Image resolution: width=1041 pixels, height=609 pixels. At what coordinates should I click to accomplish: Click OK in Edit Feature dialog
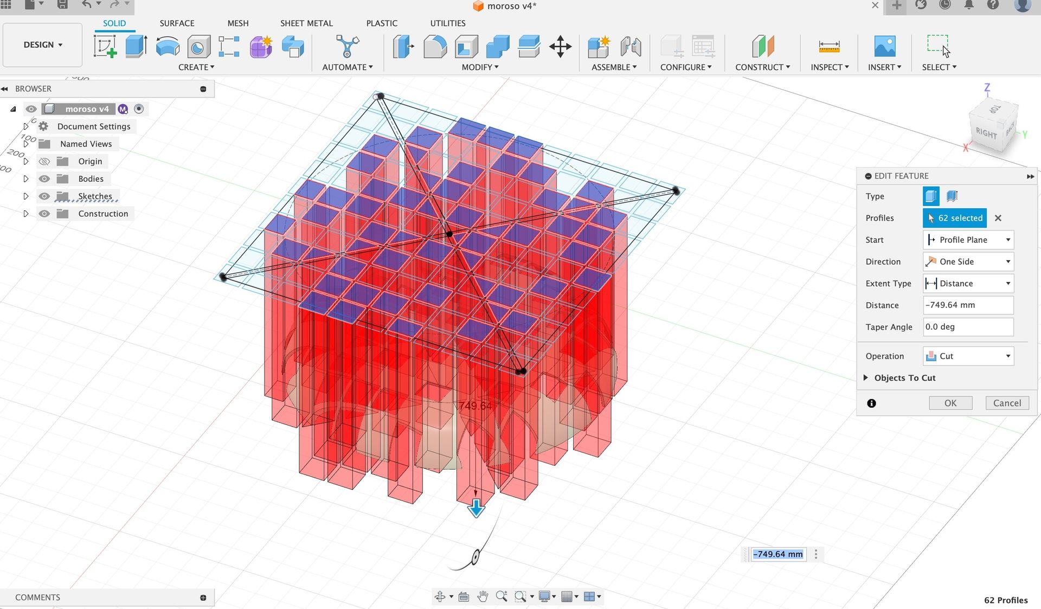coord(950,403)
